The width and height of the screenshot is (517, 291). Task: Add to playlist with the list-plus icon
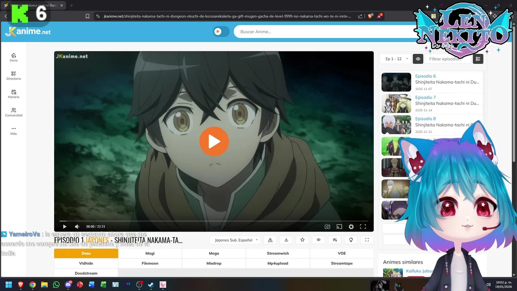335,240
